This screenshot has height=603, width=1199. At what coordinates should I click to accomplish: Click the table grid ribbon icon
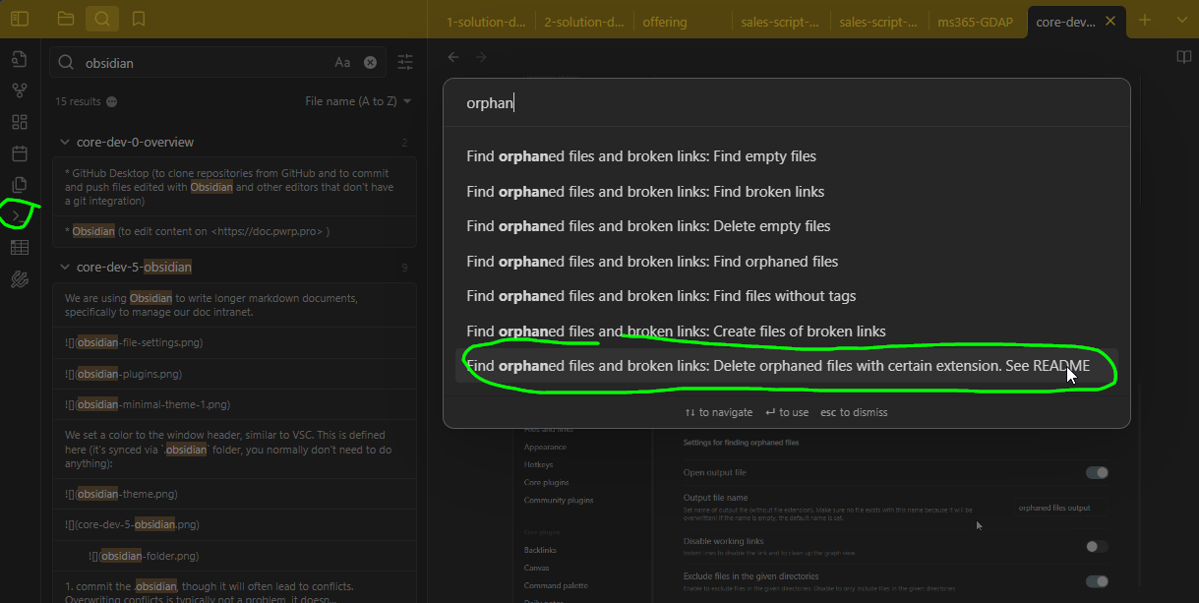click(20, 248)
